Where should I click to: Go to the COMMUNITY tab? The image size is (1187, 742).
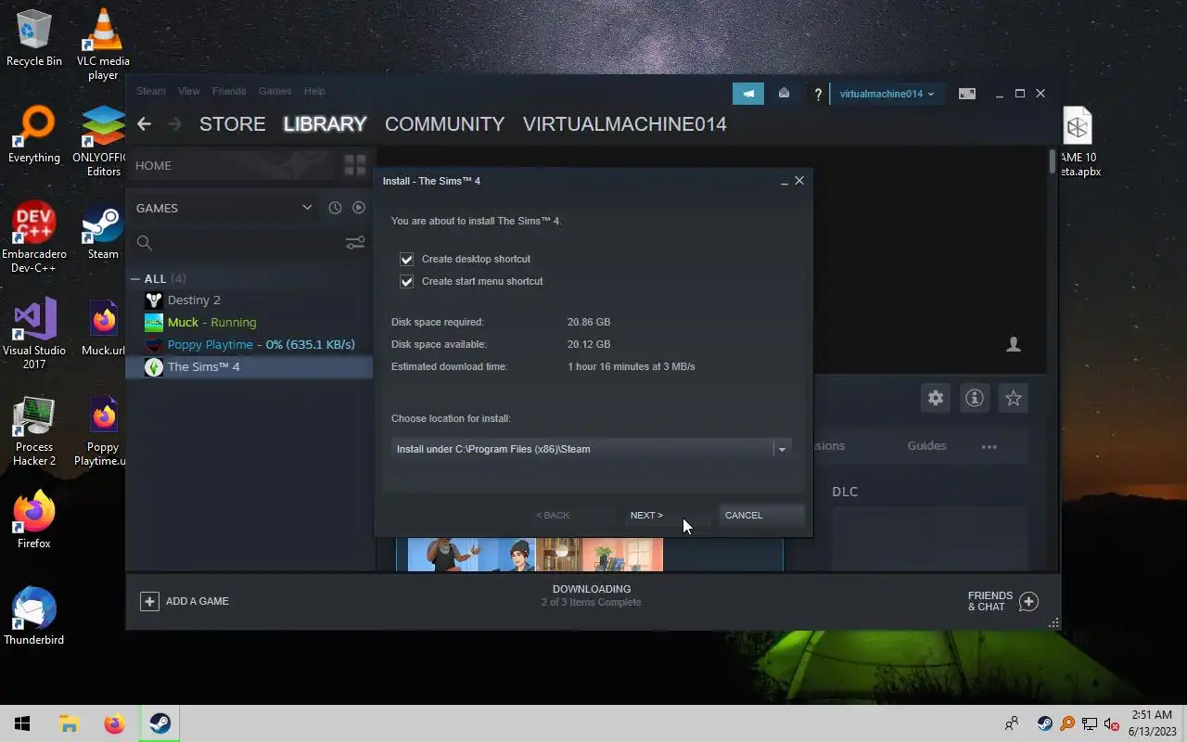445,123
